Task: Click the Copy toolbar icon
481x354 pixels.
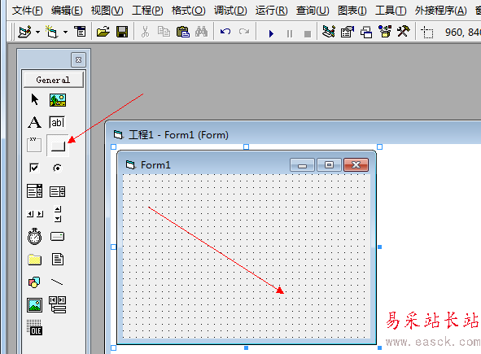Action: coord(164,32)
